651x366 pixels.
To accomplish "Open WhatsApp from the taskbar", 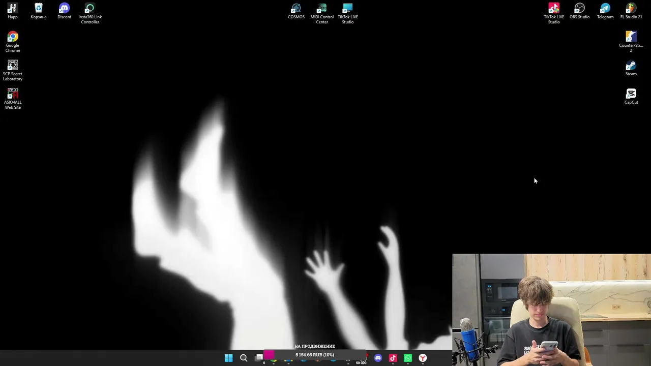I will point(408,358).
